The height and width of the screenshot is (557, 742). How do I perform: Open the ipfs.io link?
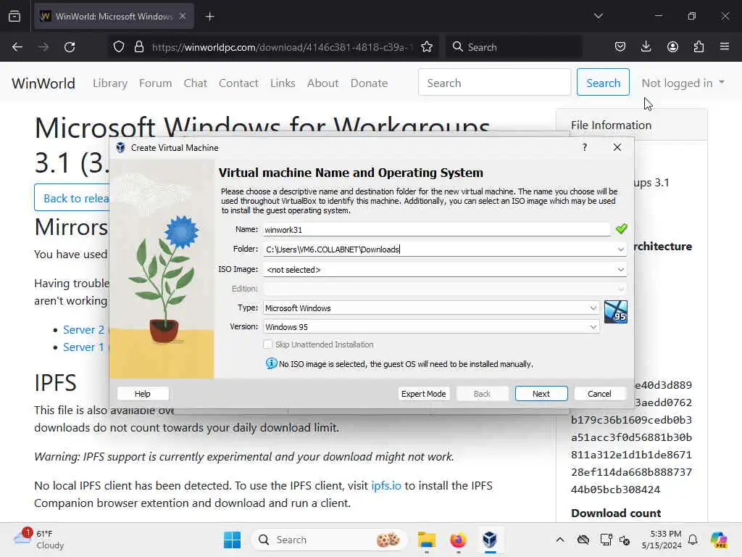tap(385, 486)
